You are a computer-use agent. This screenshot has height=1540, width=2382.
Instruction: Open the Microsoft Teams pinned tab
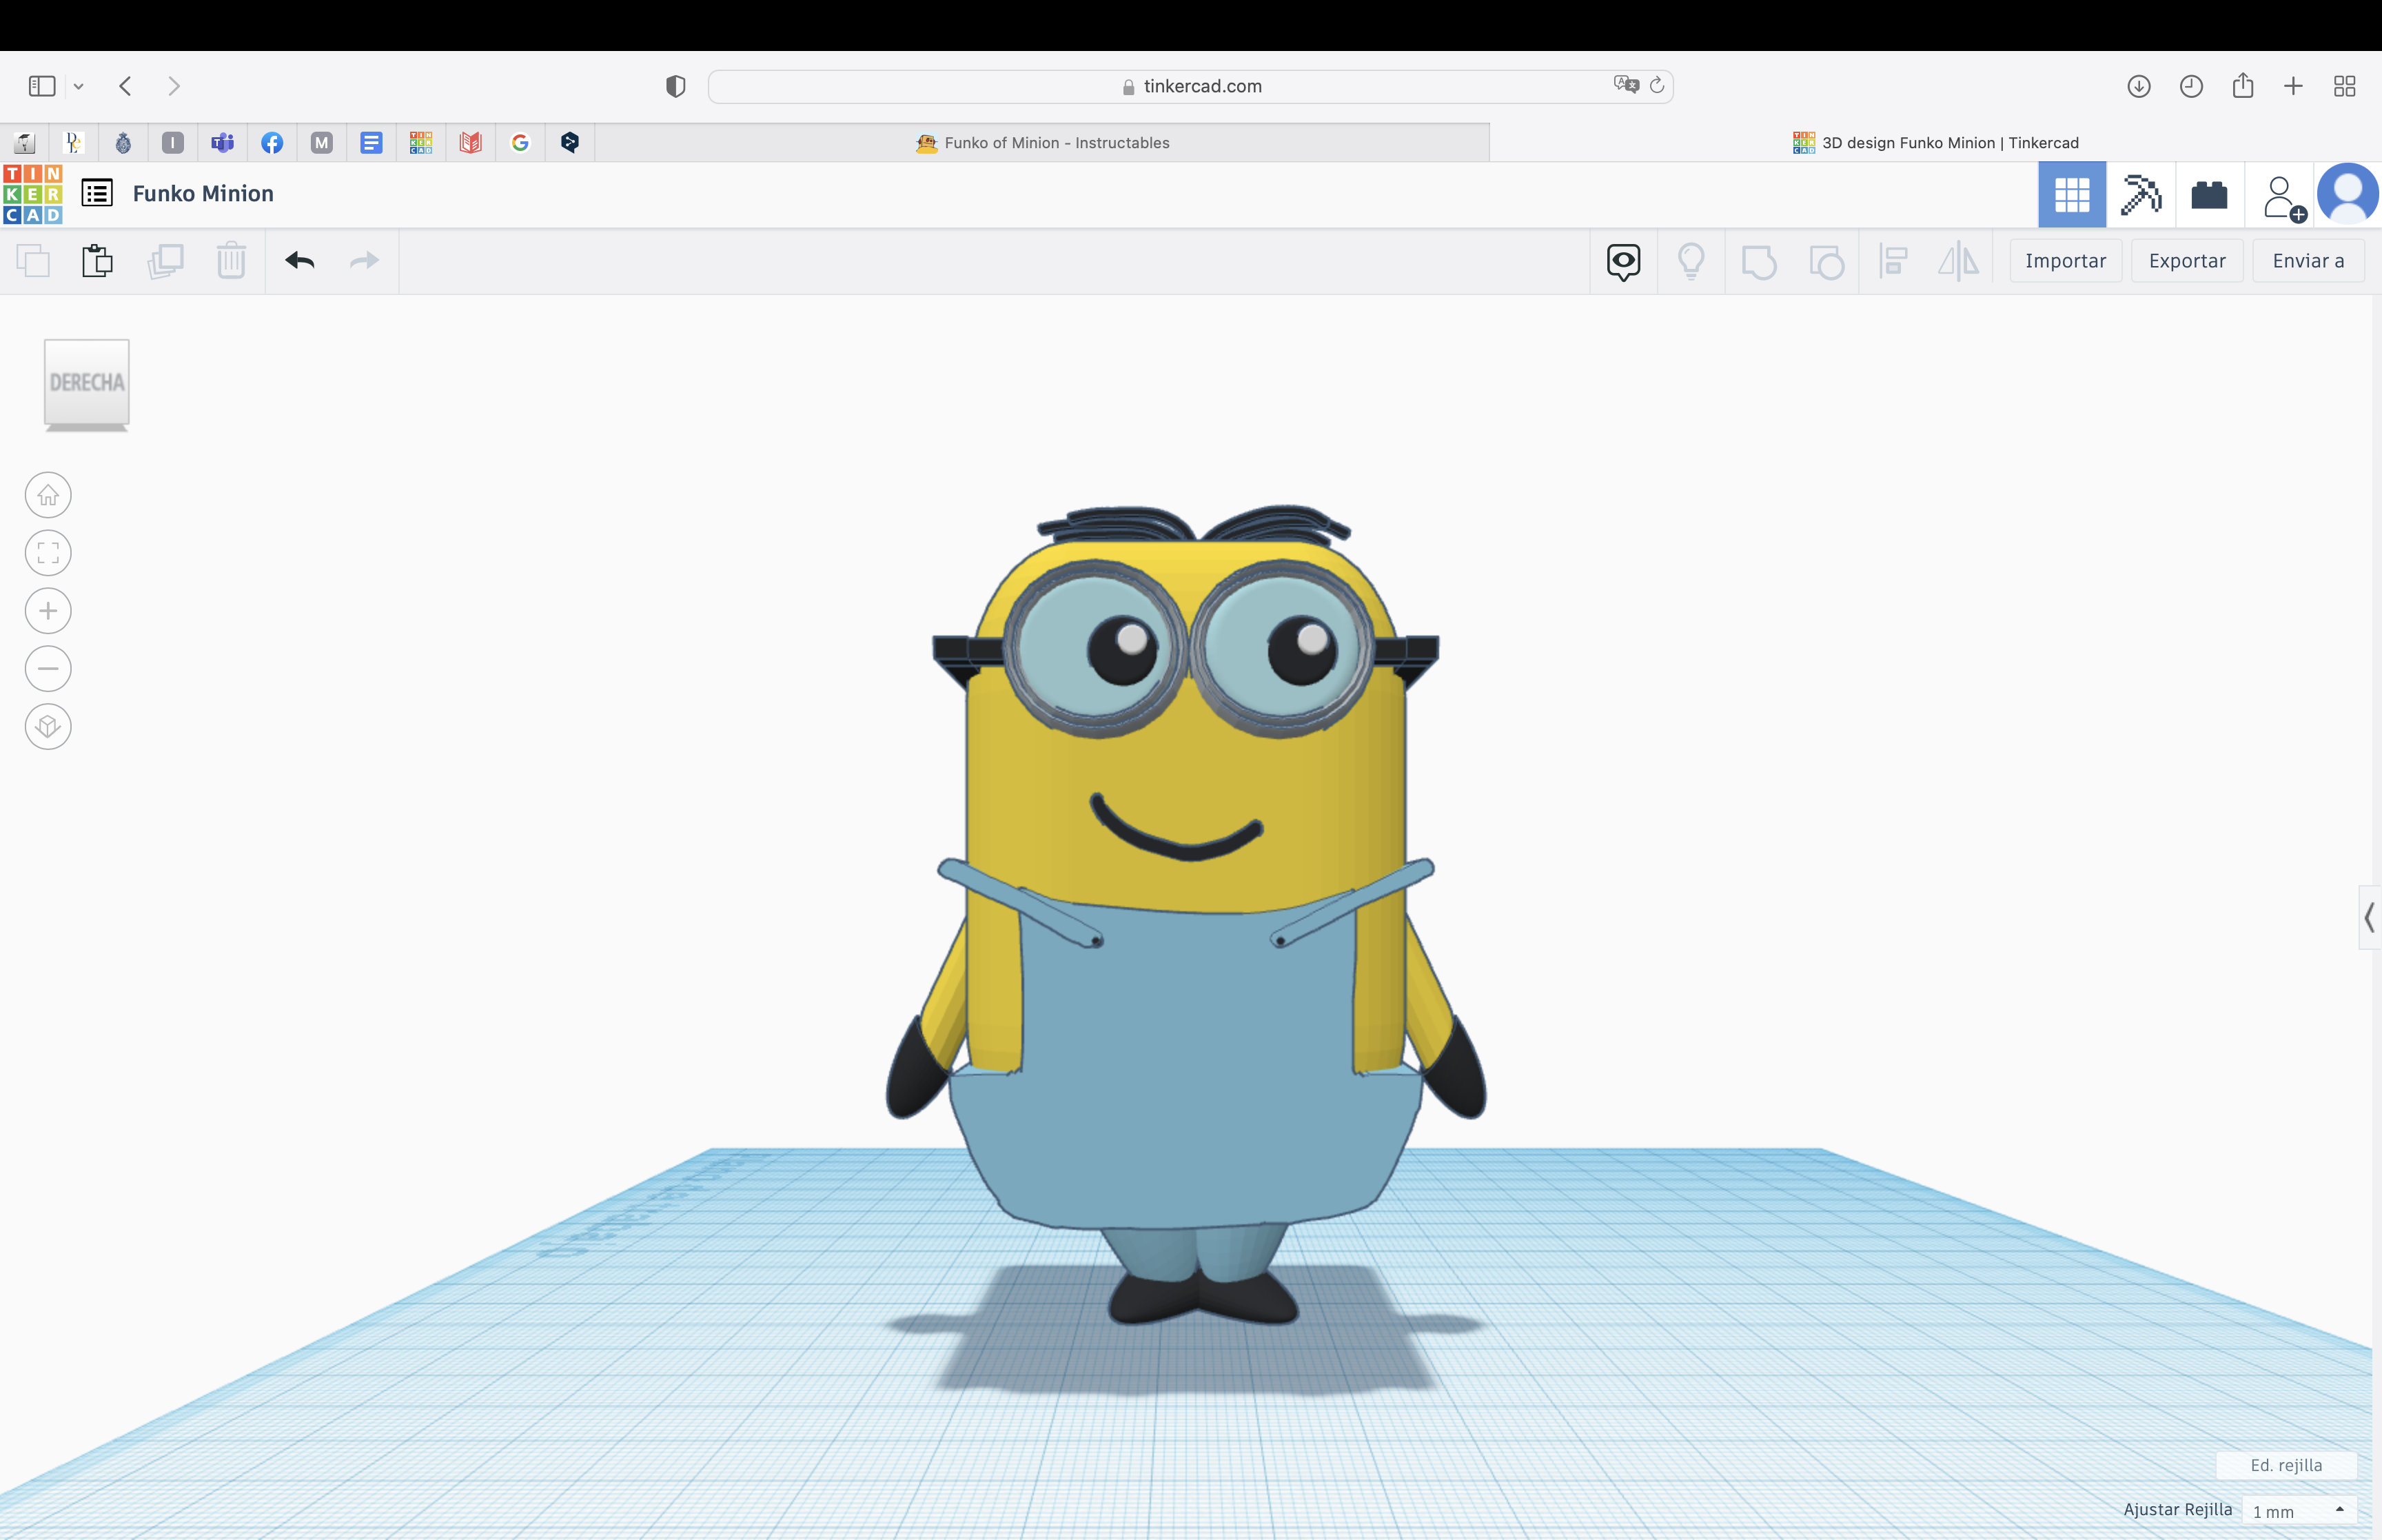pos(222,143)
